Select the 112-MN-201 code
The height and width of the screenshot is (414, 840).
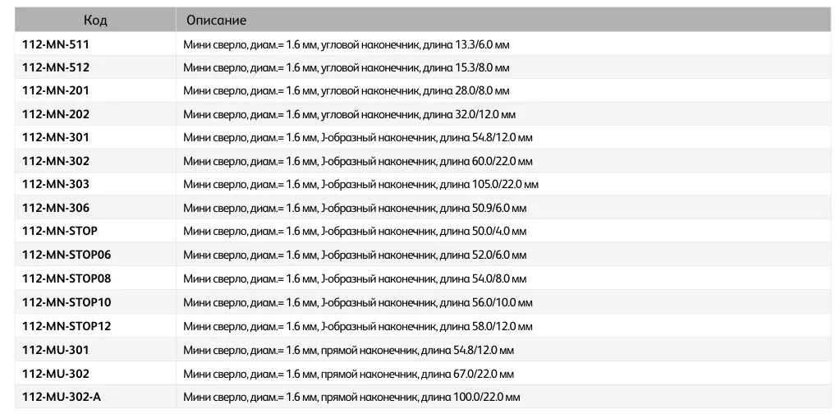pos(56,90)
